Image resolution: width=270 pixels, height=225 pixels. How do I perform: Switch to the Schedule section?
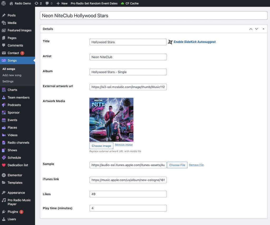point(14,158)
